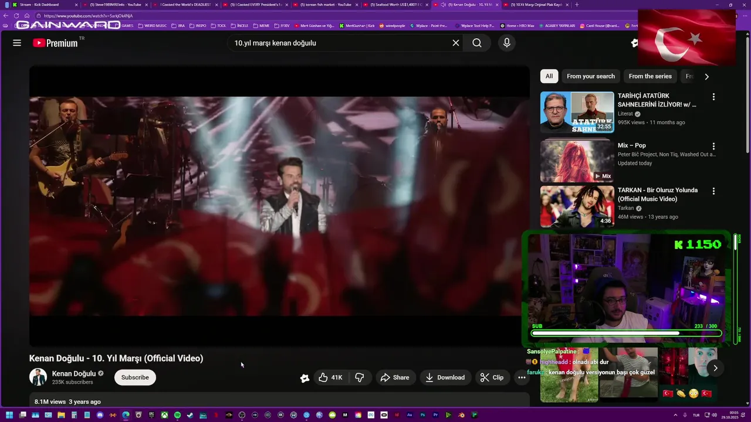751x422 pixels.
Task: Click the '8.1M views 3 years ago' description text
Action: pos(67,401)
